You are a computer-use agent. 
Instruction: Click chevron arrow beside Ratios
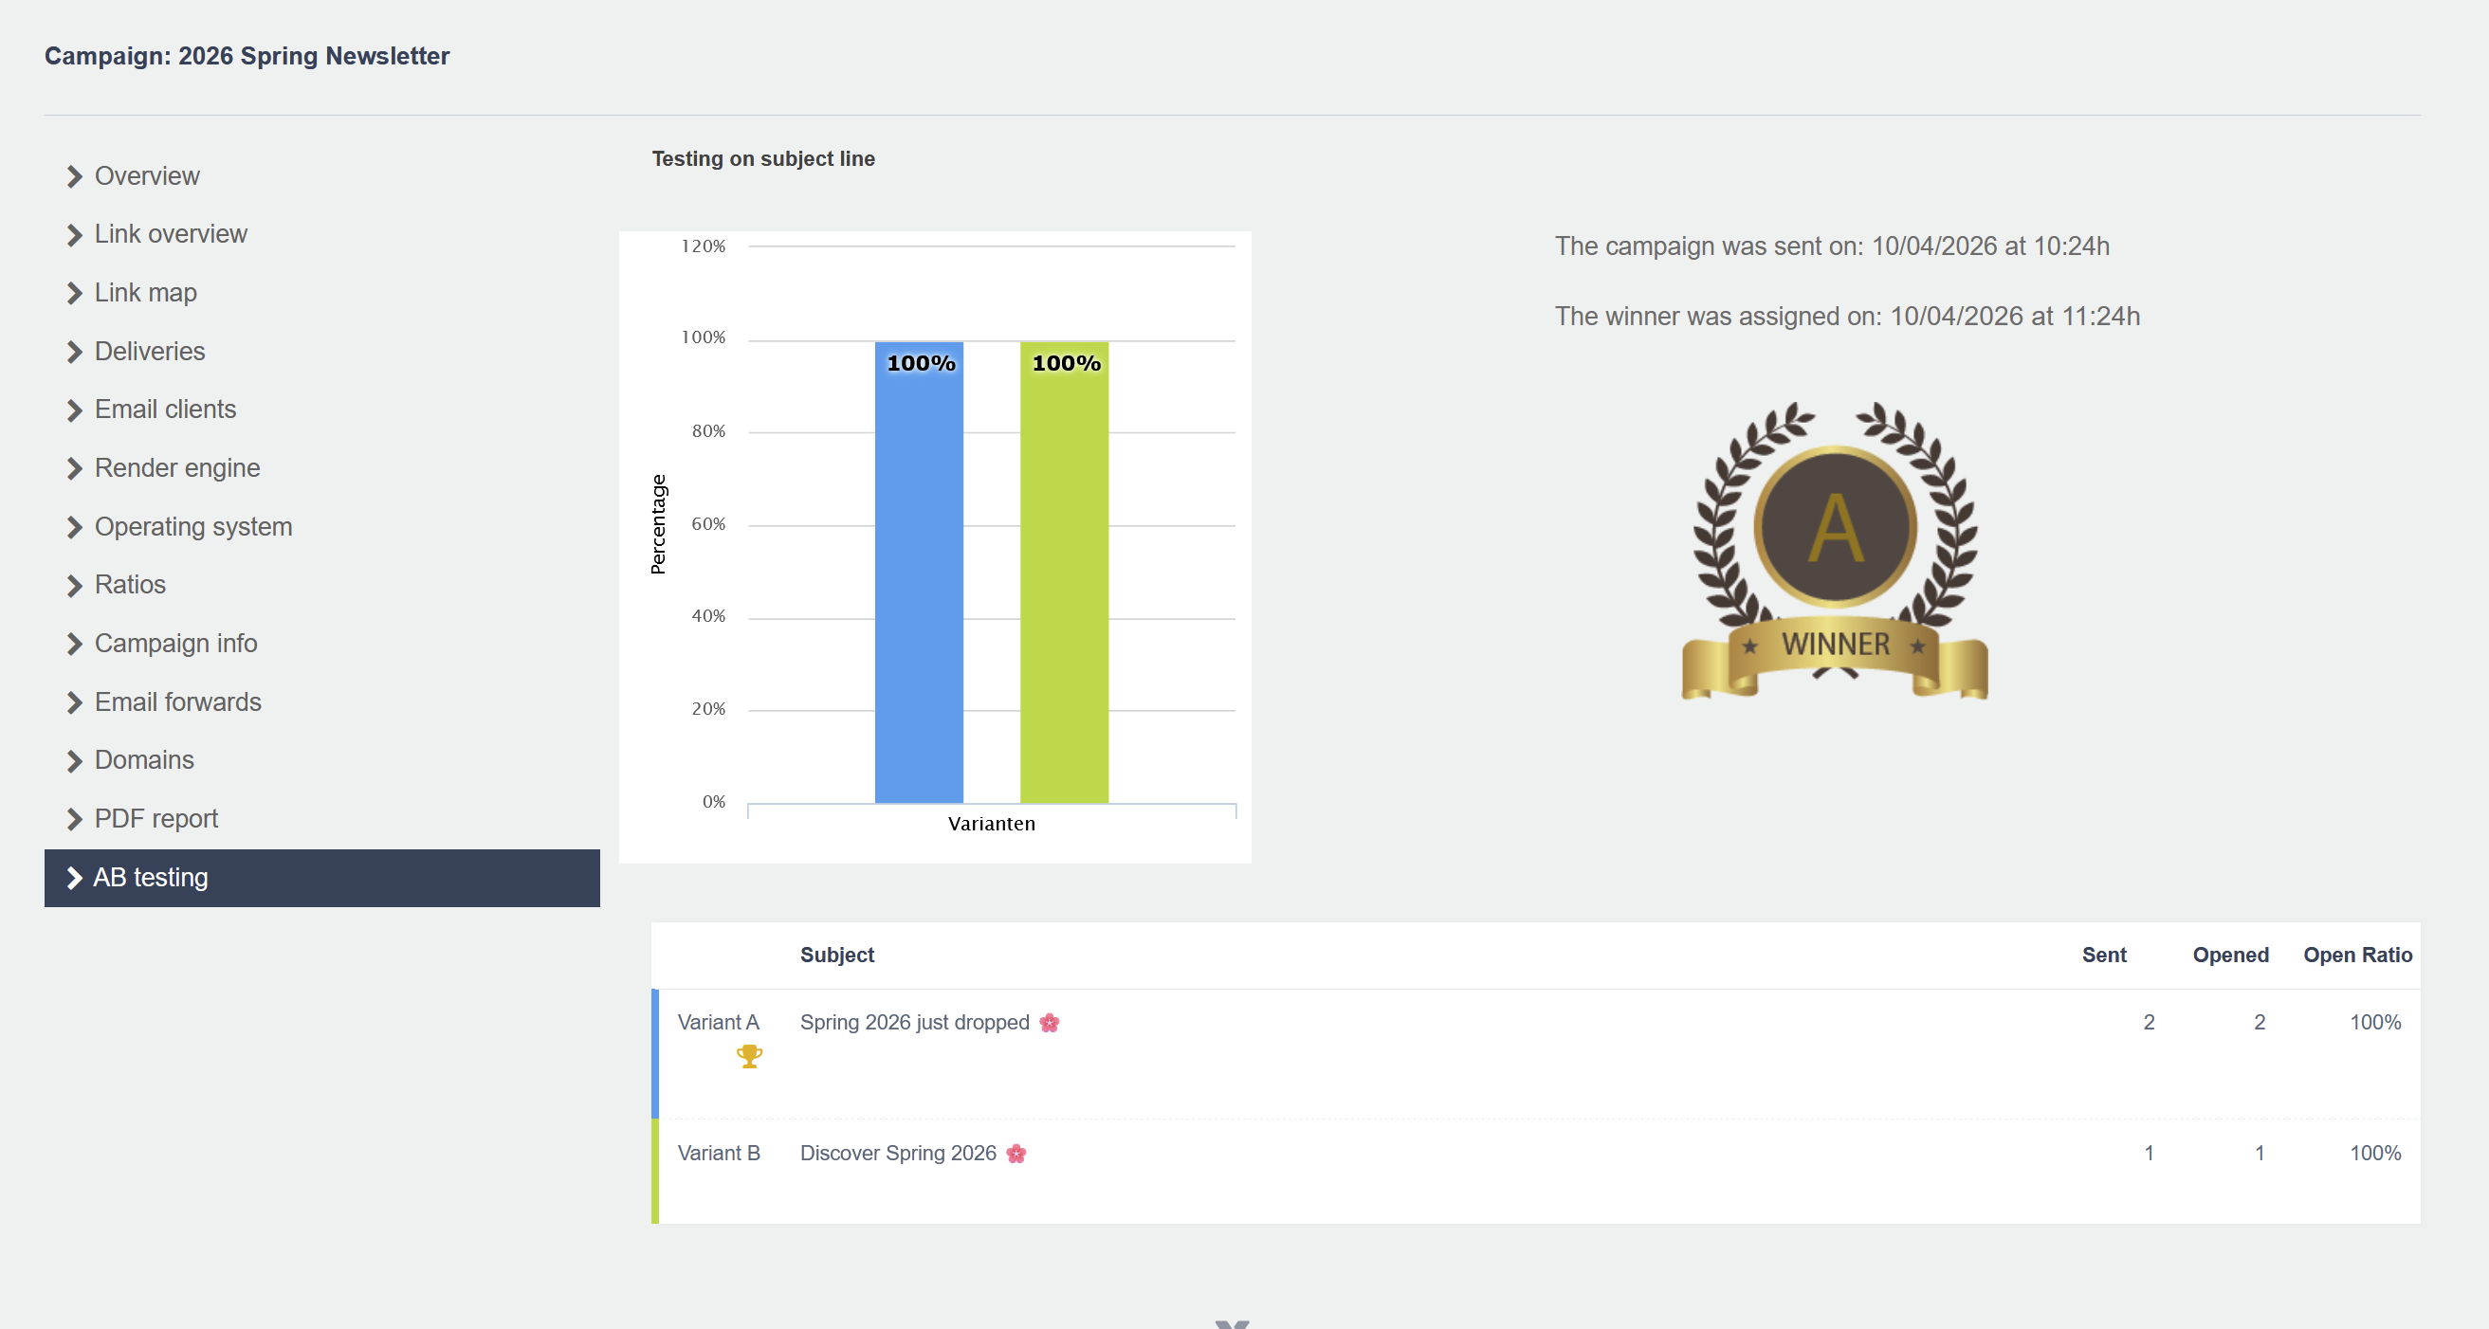74,585
